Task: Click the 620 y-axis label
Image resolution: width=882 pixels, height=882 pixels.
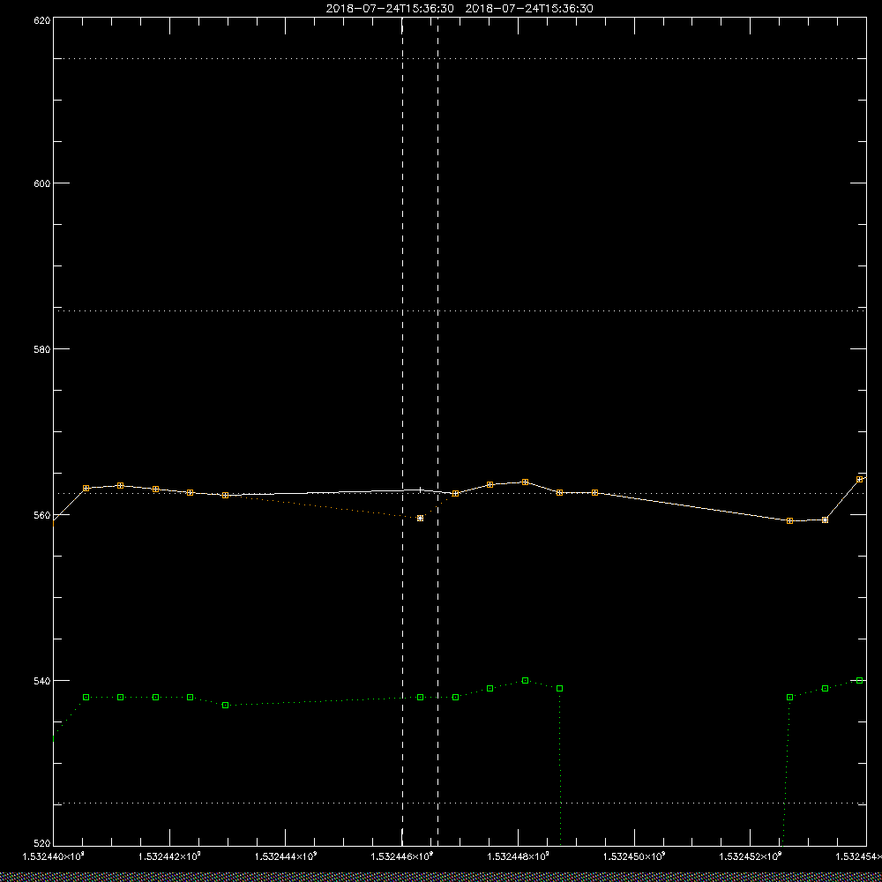Action: (42, 19)
